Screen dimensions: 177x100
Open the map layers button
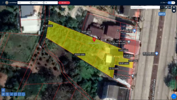[x=174, y=7]
